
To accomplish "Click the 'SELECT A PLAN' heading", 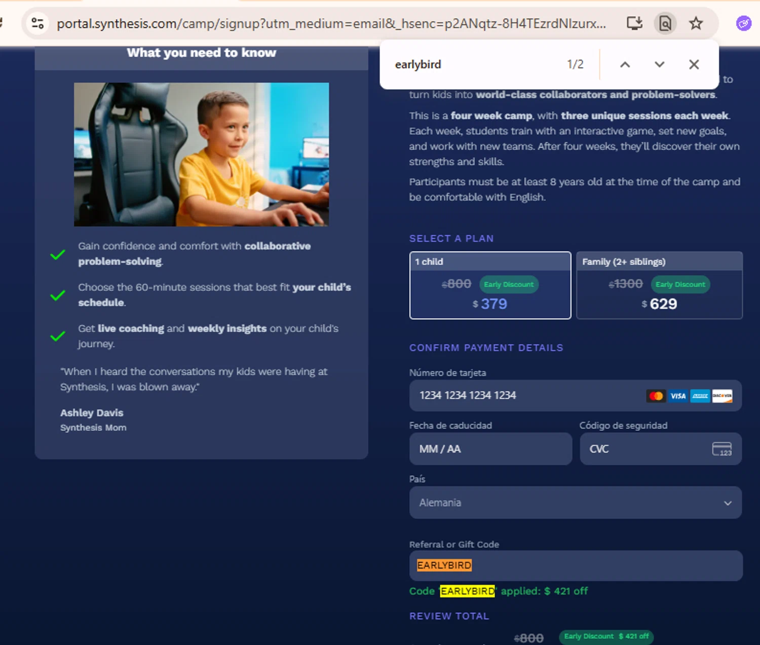I will pyautogui.click(x=451, y=239).
